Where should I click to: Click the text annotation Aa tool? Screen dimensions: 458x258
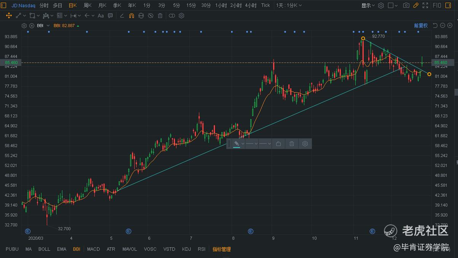[100, 16]
